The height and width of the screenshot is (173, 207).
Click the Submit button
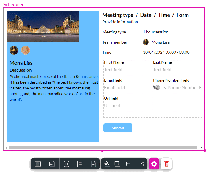(118, 128)
